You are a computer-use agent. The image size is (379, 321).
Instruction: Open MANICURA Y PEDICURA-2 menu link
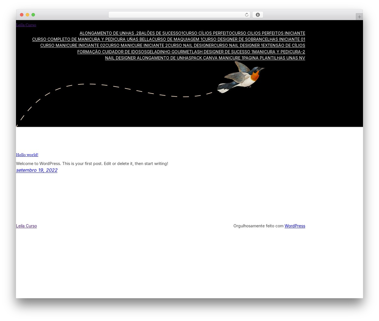pyautogui.click(x=279, y=52)
